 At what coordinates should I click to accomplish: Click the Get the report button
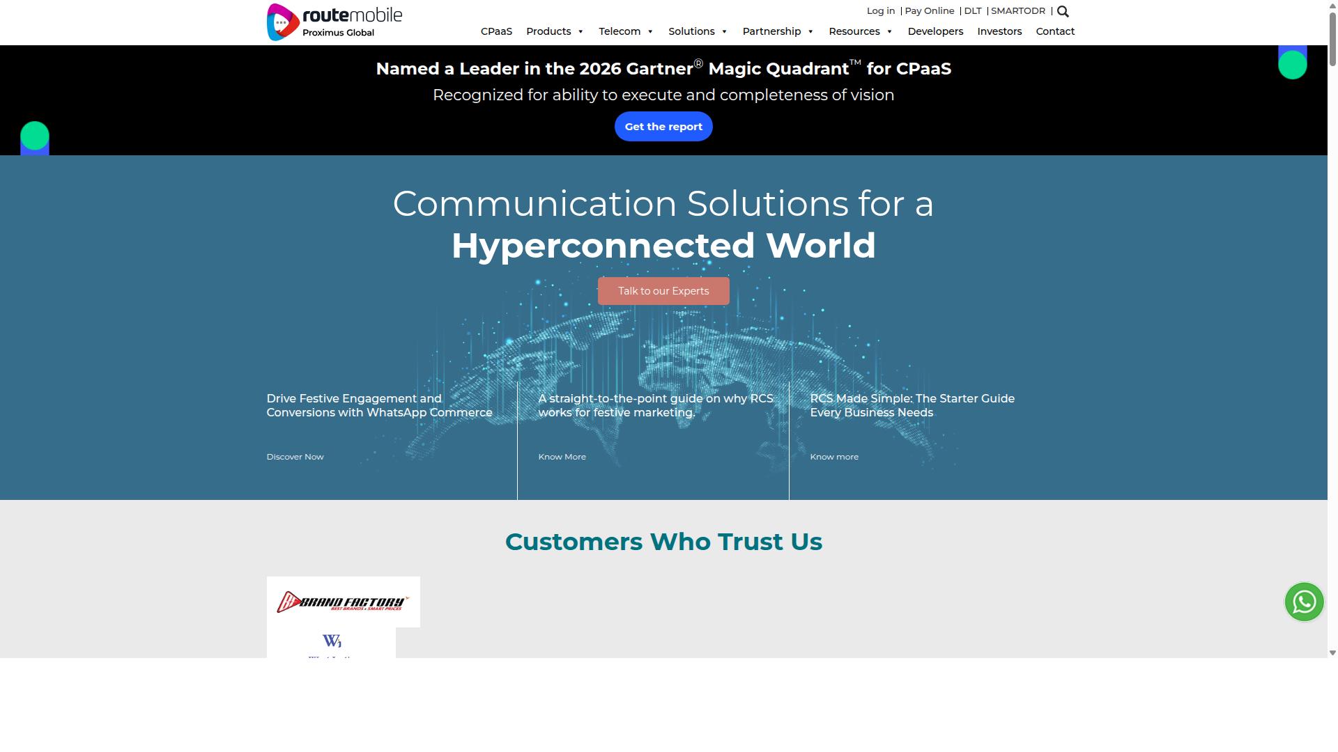click(663, 127)
